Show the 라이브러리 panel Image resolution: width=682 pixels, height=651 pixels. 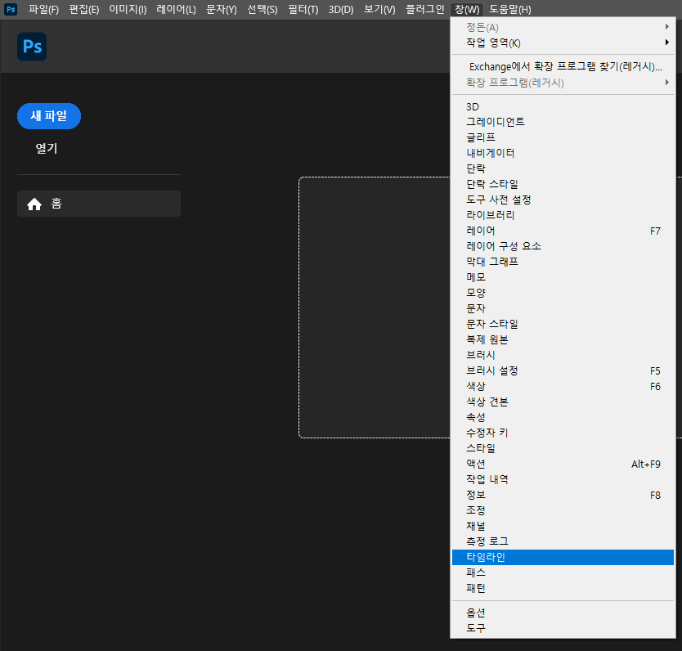[563, 215]
